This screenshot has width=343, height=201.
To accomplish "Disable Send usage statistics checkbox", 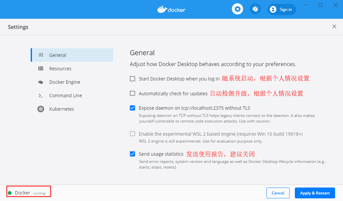I will (132, 154).
